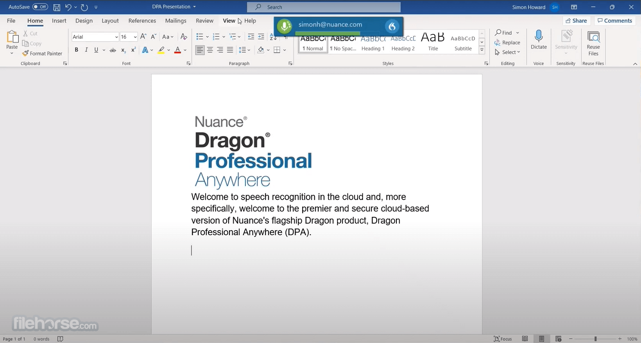Open the Paragraph dialog launcher
The height and width of the screenshot is (343, 641).
tap(290, 63)
